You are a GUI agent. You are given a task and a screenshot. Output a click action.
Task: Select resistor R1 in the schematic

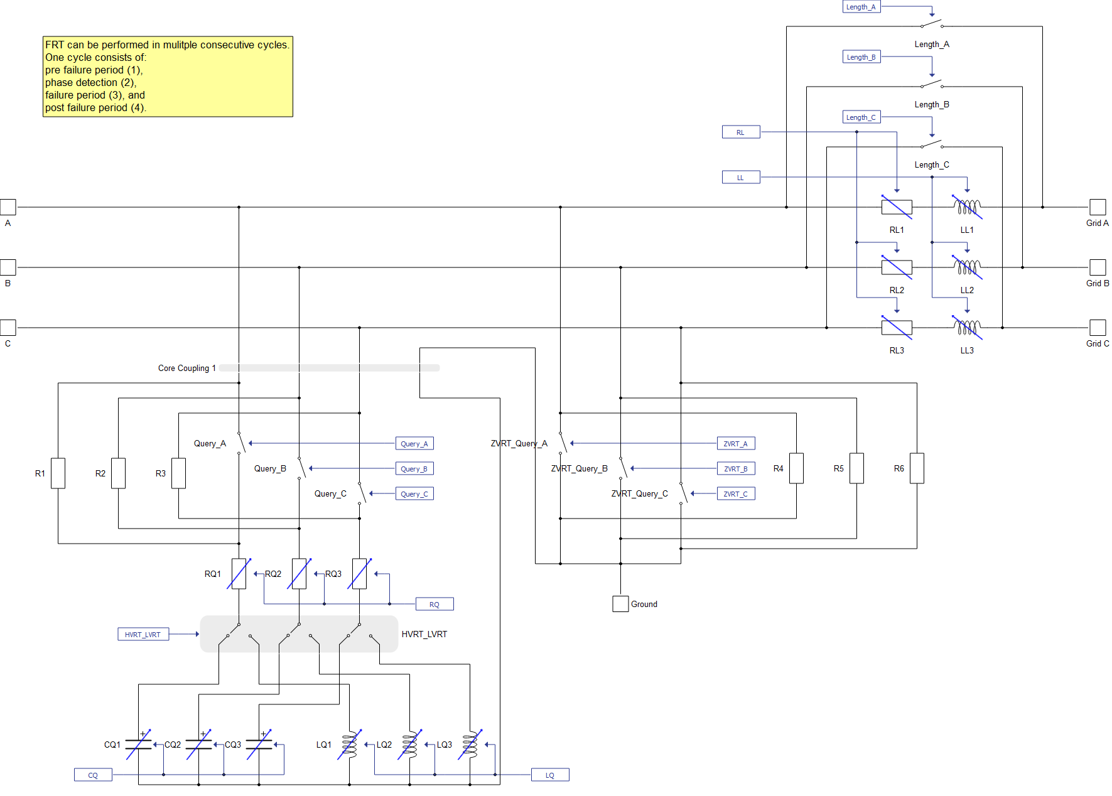[58, 473]
